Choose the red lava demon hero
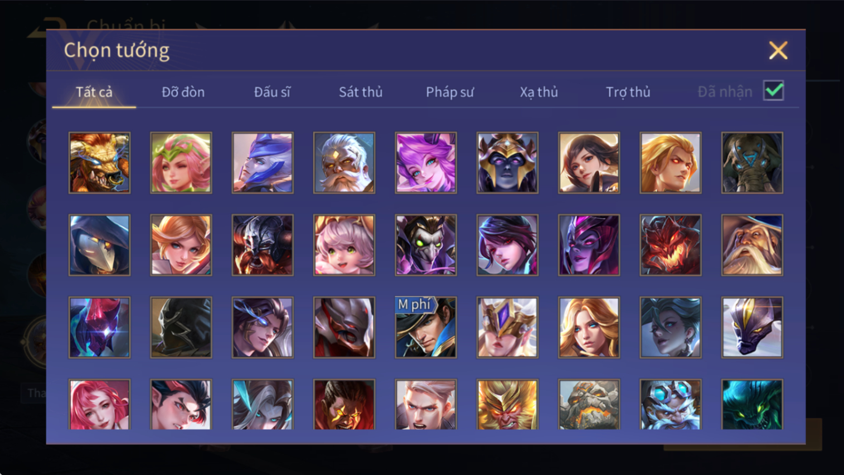Screen dimensions: 844x475 [671, 245]
